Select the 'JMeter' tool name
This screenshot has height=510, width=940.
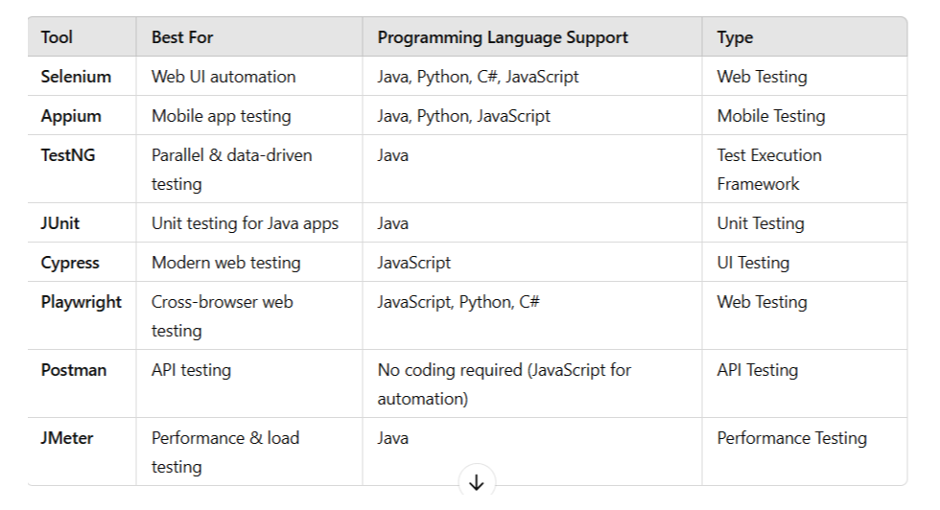[66, 439]
